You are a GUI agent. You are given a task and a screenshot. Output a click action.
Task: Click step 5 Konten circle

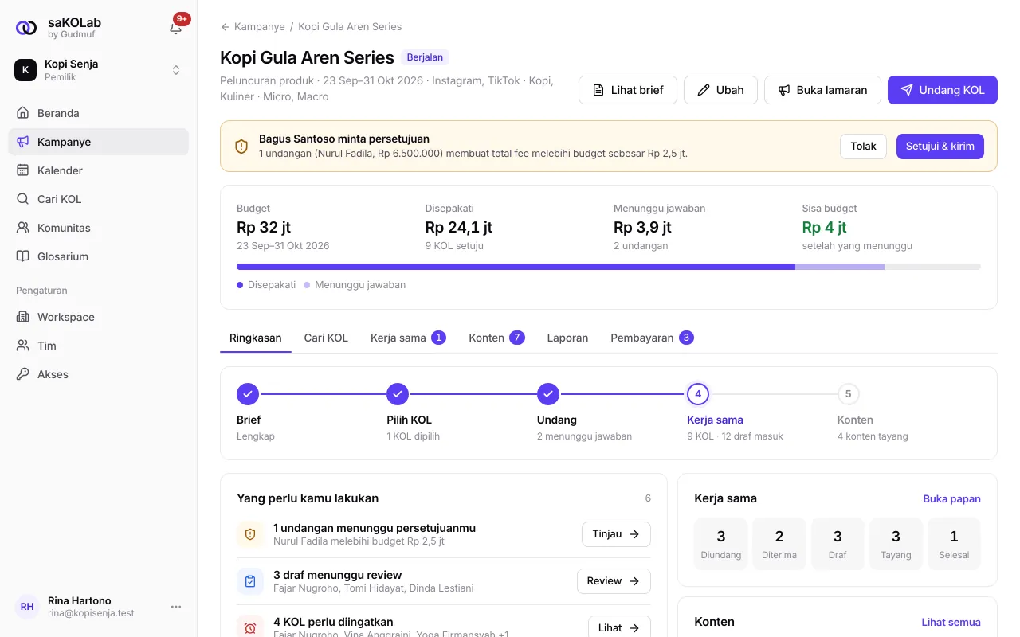[x=848, y=394]
